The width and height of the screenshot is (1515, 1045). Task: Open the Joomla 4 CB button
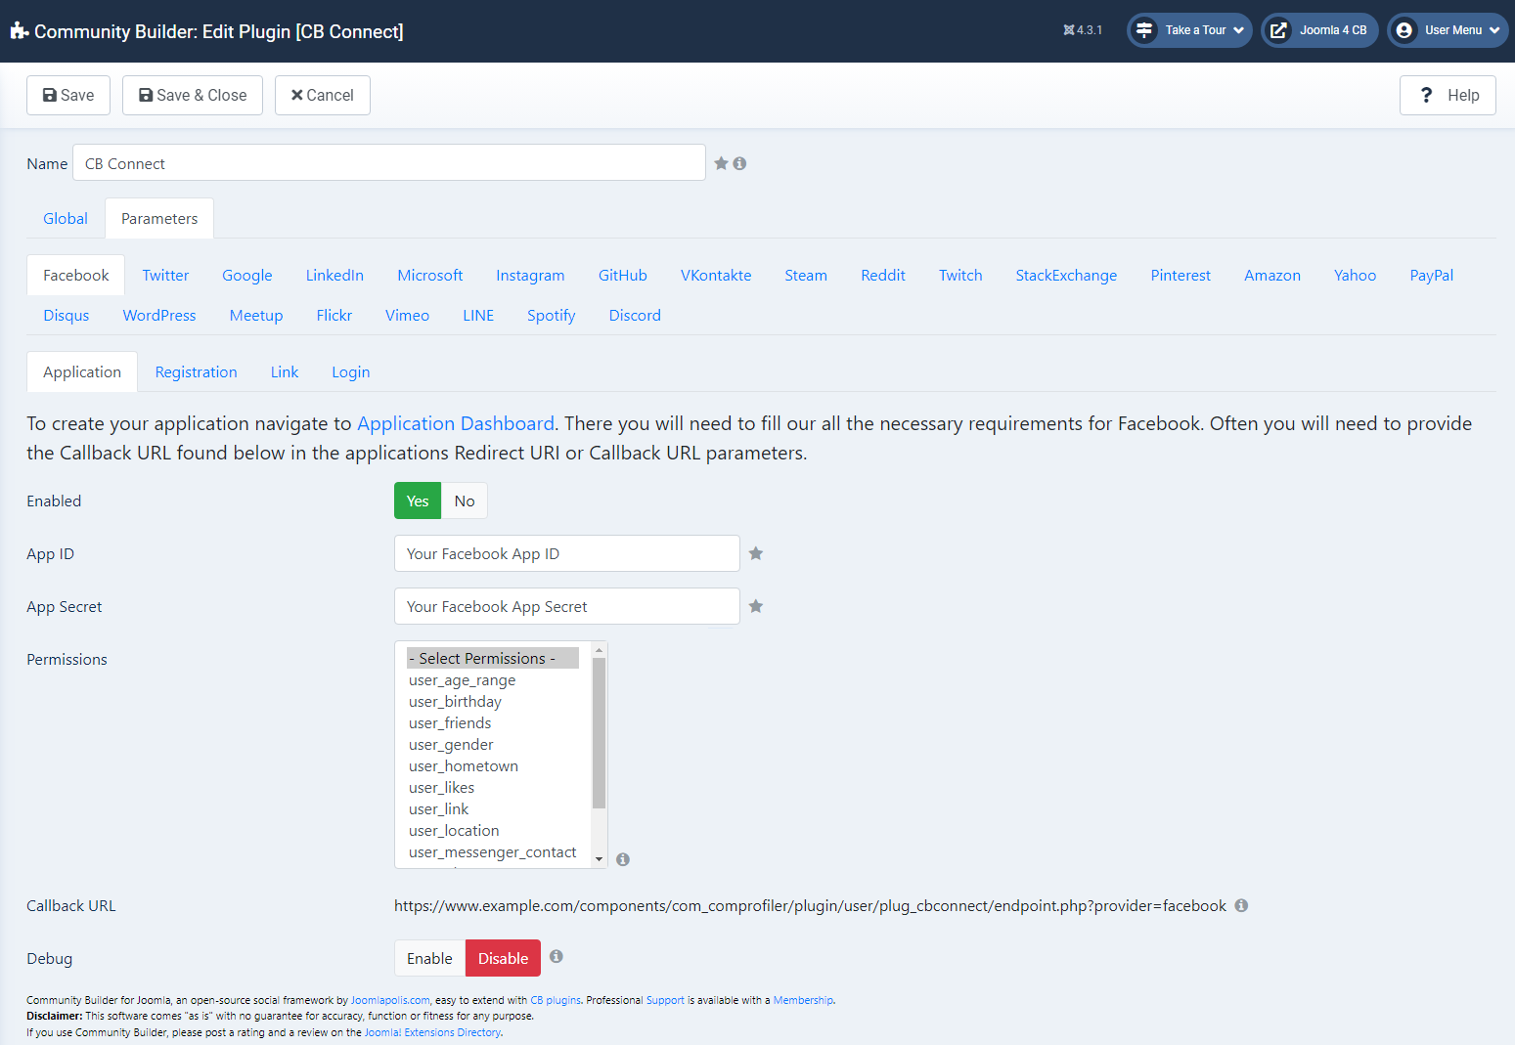(1319, 30)
